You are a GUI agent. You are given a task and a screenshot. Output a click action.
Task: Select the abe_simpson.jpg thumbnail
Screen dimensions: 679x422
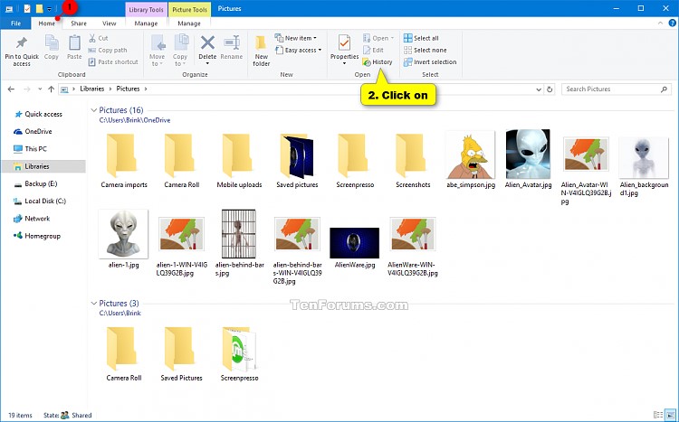click(471, 155)
